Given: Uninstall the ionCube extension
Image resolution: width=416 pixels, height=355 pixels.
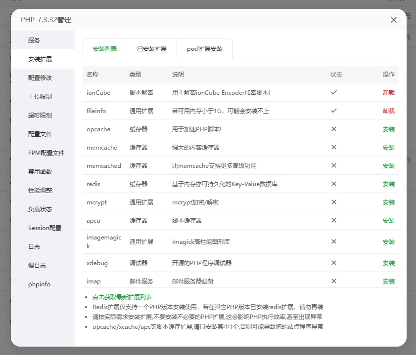Looking at the screenshot, I should pyautogui.click(x=388, y=93).
